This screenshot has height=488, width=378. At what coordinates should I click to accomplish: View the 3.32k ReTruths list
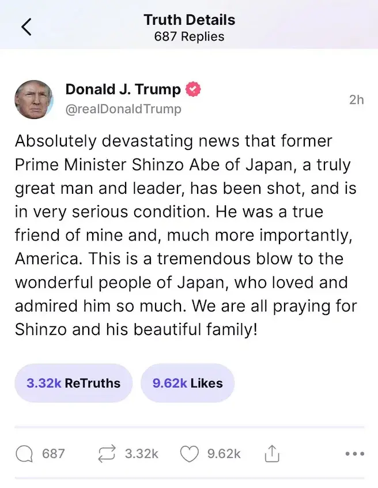[74, 383]
